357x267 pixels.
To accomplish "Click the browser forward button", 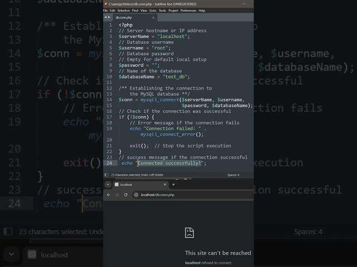I will (117, 195).
